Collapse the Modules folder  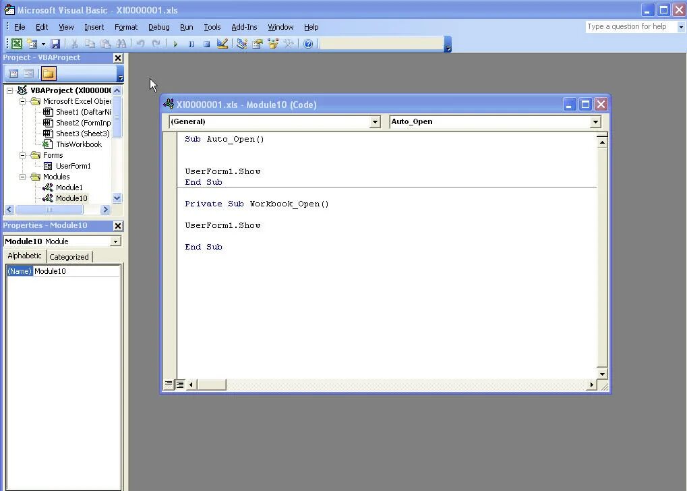pos(23,177)
